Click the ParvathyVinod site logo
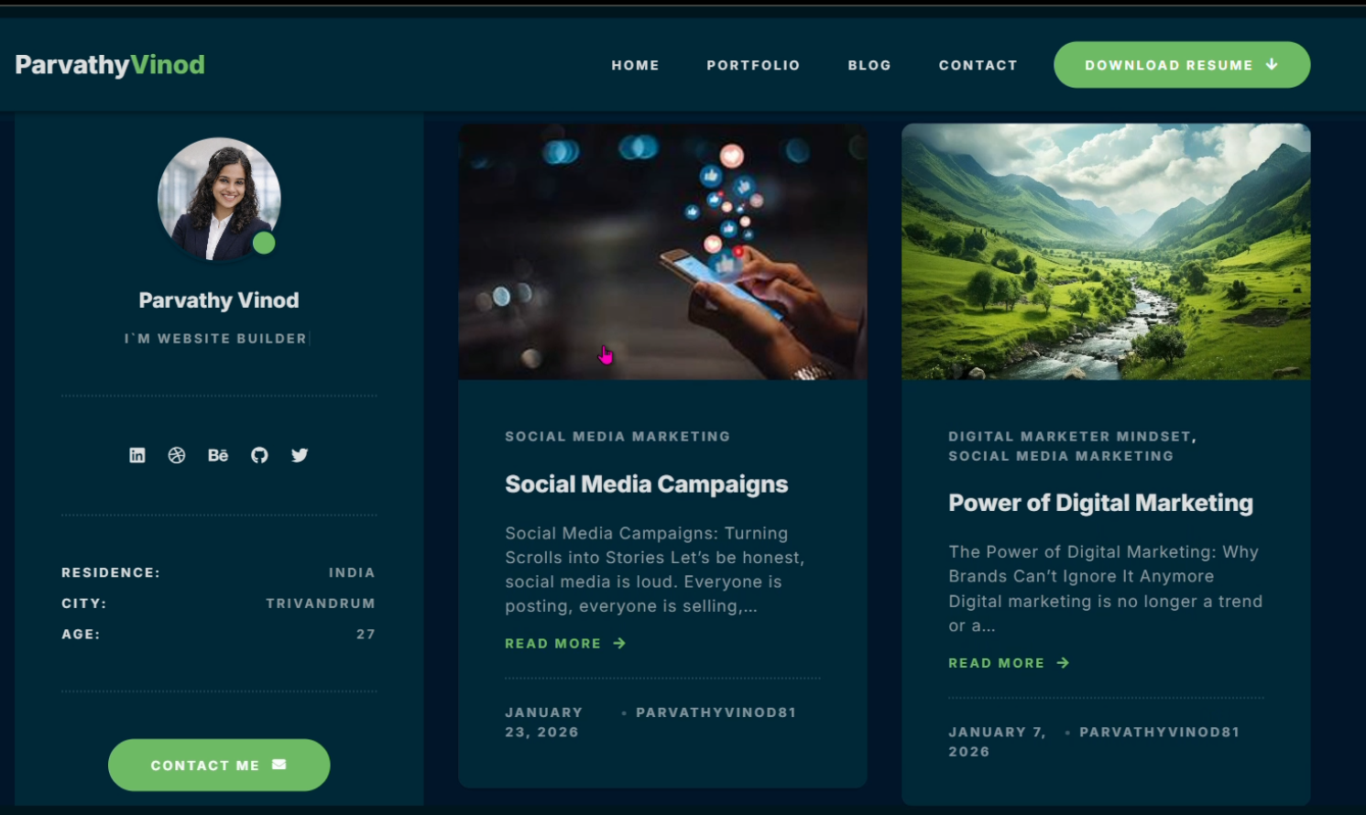Image resolution: width=1366 pixels, height=815 pixels. pos(110,65)
